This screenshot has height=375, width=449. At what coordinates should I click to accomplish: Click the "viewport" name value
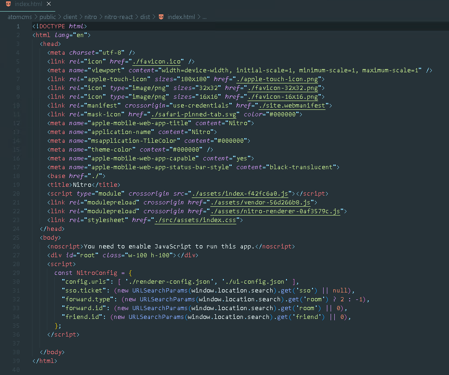tap(106, 70)
